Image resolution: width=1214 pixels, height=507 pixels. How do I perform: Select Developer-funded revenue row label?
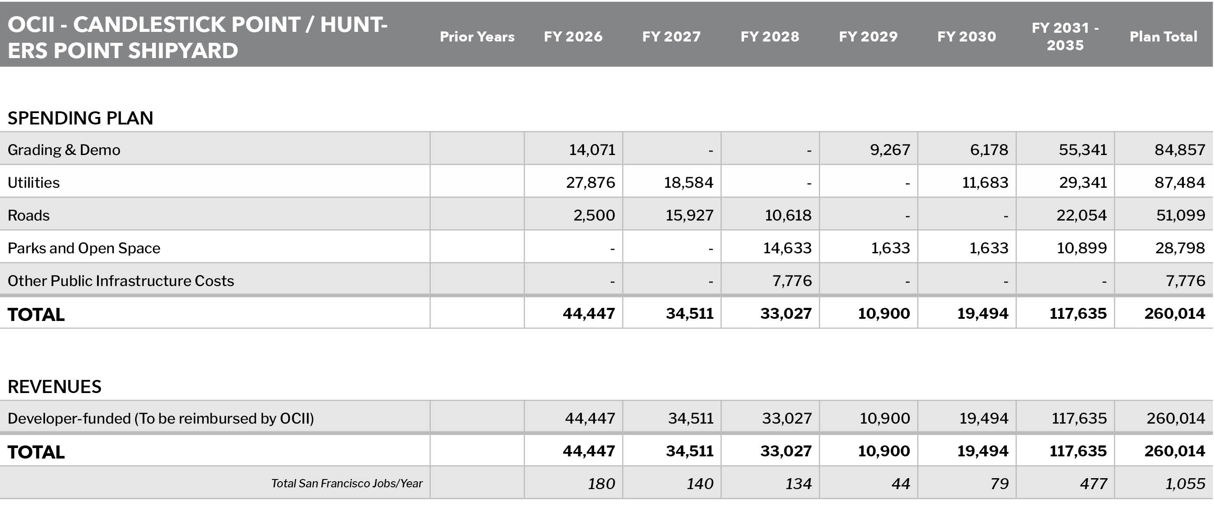pos(161,418)
